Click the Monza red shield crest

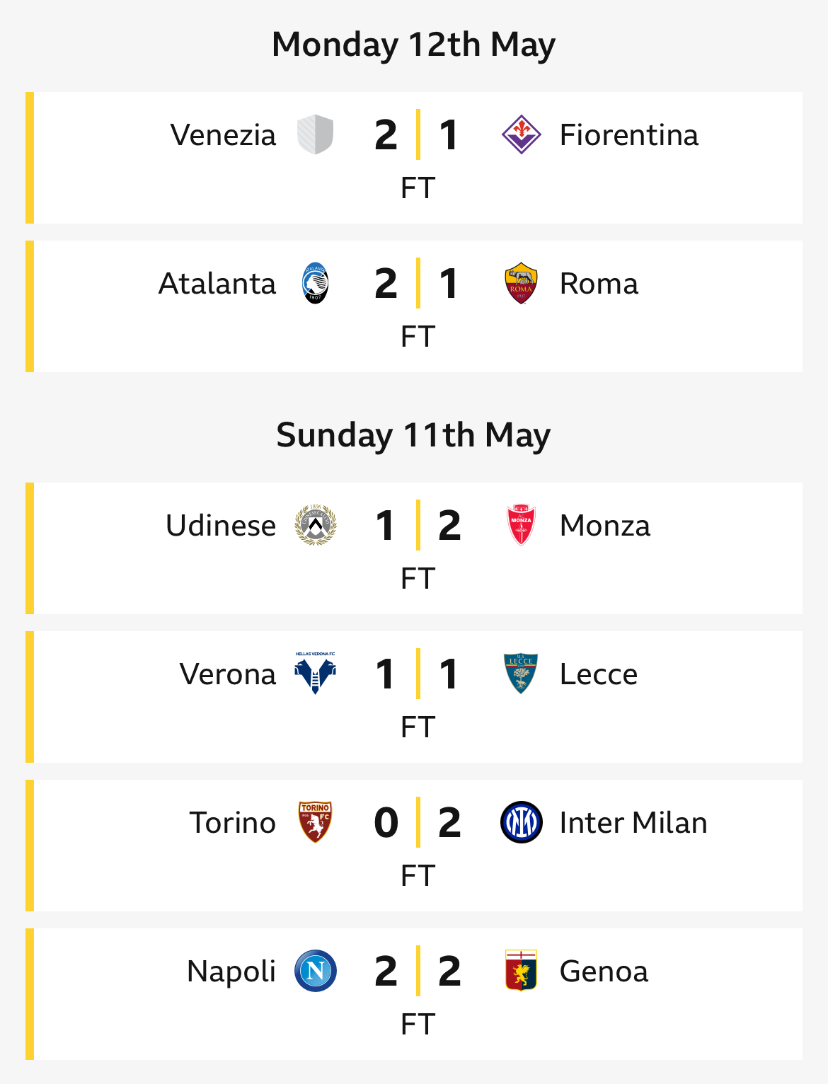pos(522,525)
